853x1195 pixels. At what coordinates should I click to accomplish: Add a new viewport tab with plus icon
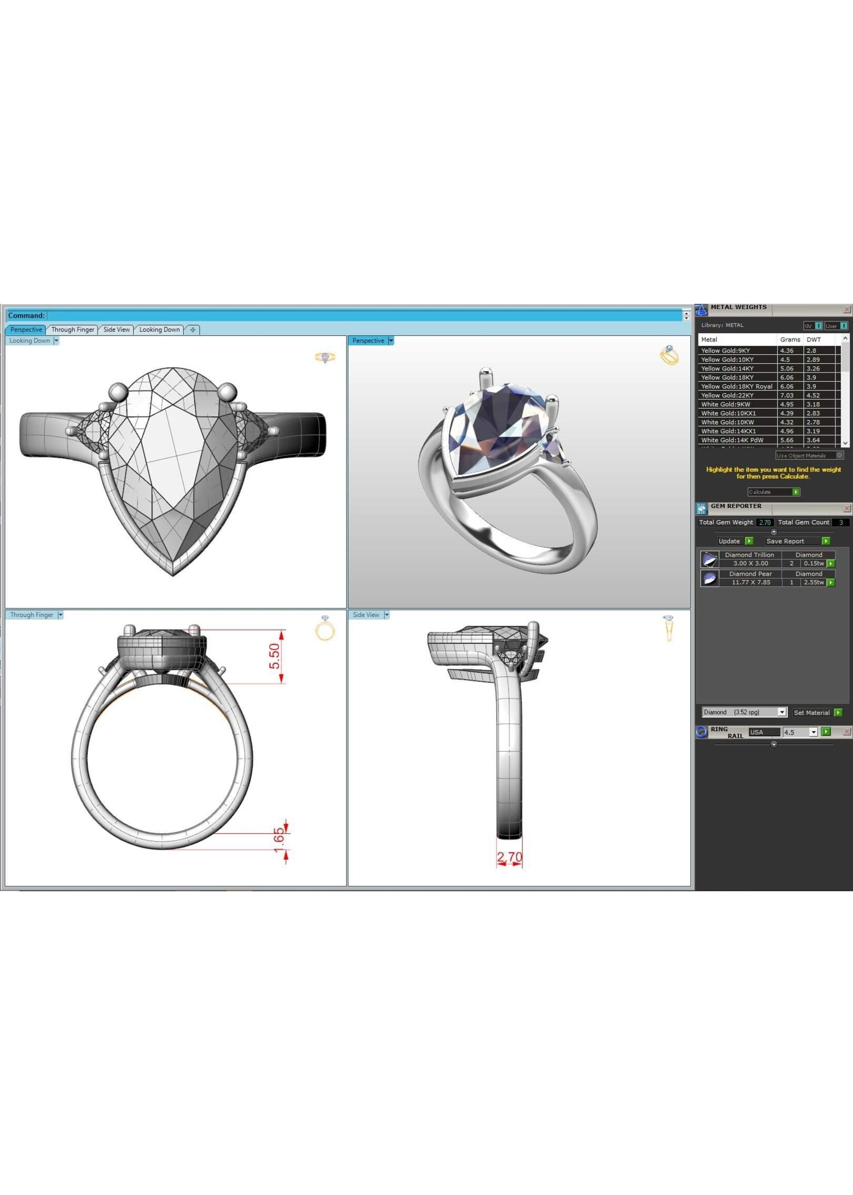pos(193,330)
